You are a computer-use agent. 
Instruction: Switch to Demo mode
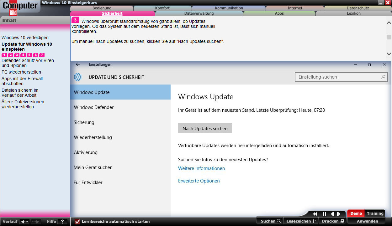coord(356,213)
